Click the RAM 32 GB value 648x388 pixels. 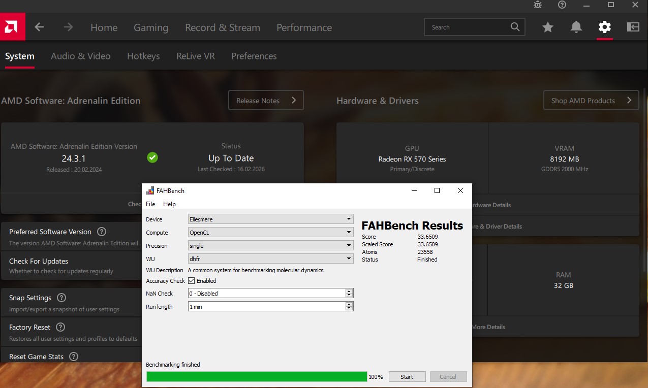pos(564,285)
